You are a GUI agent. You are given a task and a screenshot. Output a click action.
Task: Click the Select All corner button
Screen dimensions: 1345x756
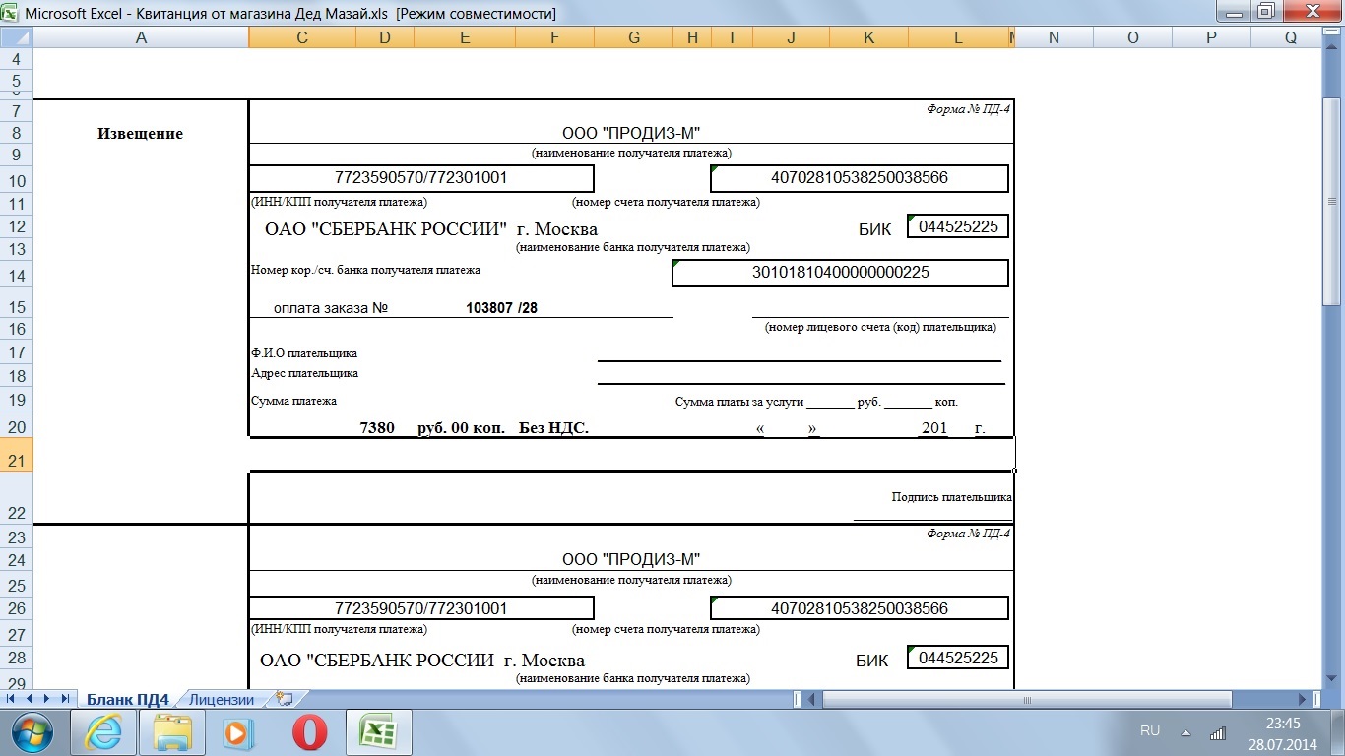(16, 37)
